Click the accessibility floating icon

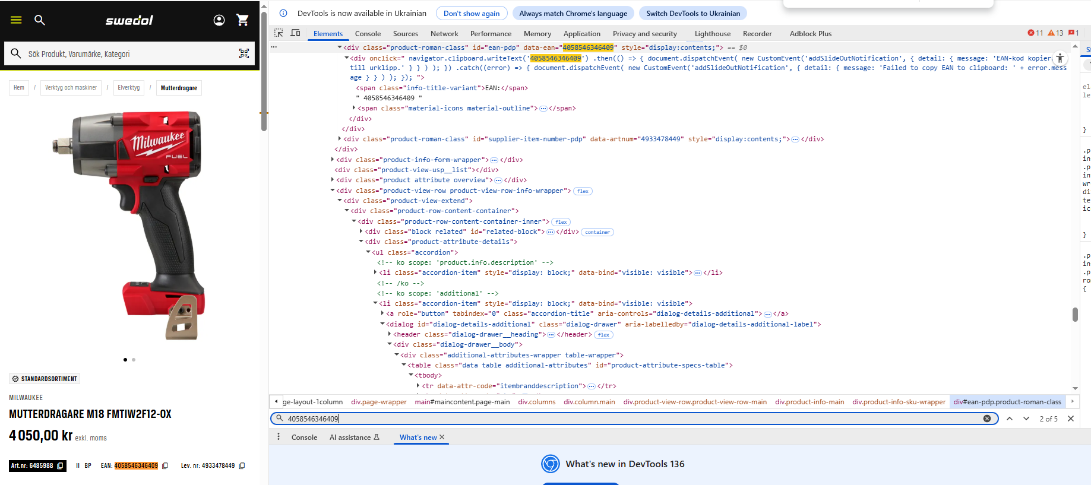pos(1060,58)
